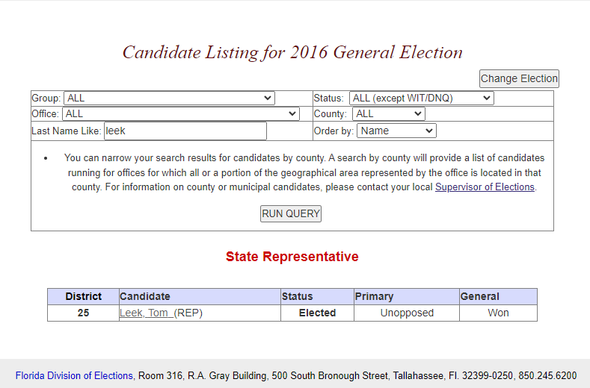Click the Elected status cell
This screenshot has width=590, height=388.
coord(317,313)
